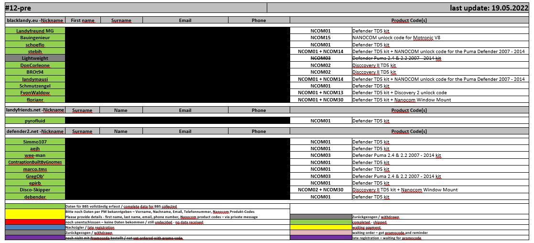The height and width of the screenshot is (243, 534).
Task: Select product code 'NCOM01 + NCOM13'
Action: 320,93
